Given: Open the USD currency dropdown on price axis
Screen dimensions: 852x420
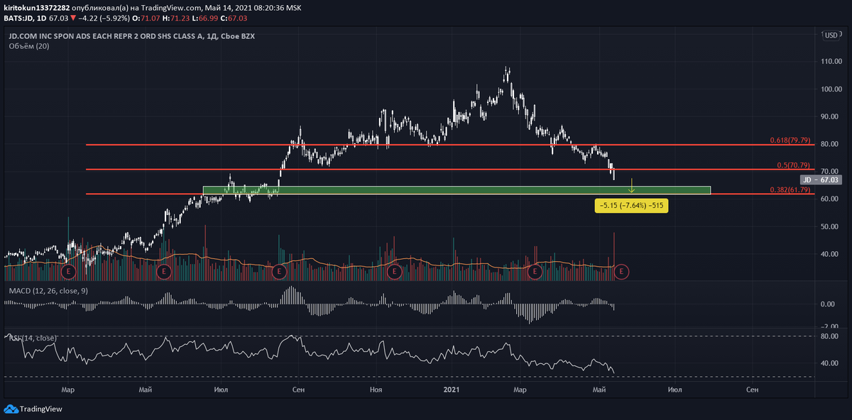Looking at the screenshot, I should (830, 34).
